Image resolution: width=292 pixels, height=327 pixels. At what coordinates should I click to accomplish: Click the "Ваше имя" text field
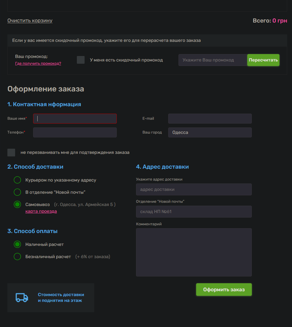[x=75, y=118]
